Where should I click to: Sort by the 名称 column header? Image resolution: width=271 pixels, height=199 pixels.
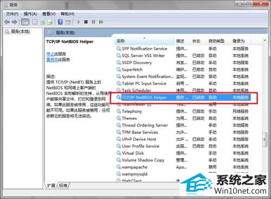pos(145,41)
